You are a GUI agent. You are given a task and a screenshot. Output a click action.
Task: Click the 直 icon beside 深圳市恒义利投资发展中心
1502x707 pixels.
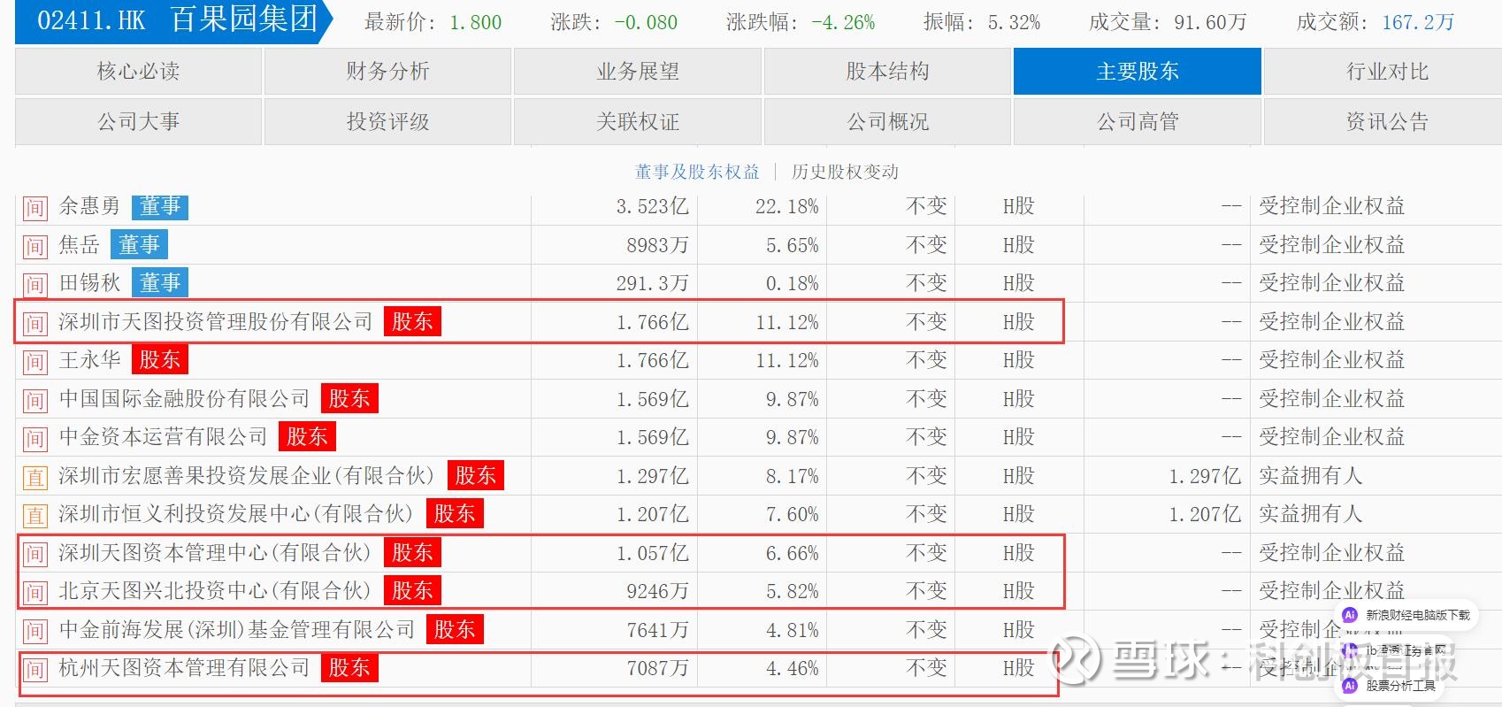(x=34, y=516)
